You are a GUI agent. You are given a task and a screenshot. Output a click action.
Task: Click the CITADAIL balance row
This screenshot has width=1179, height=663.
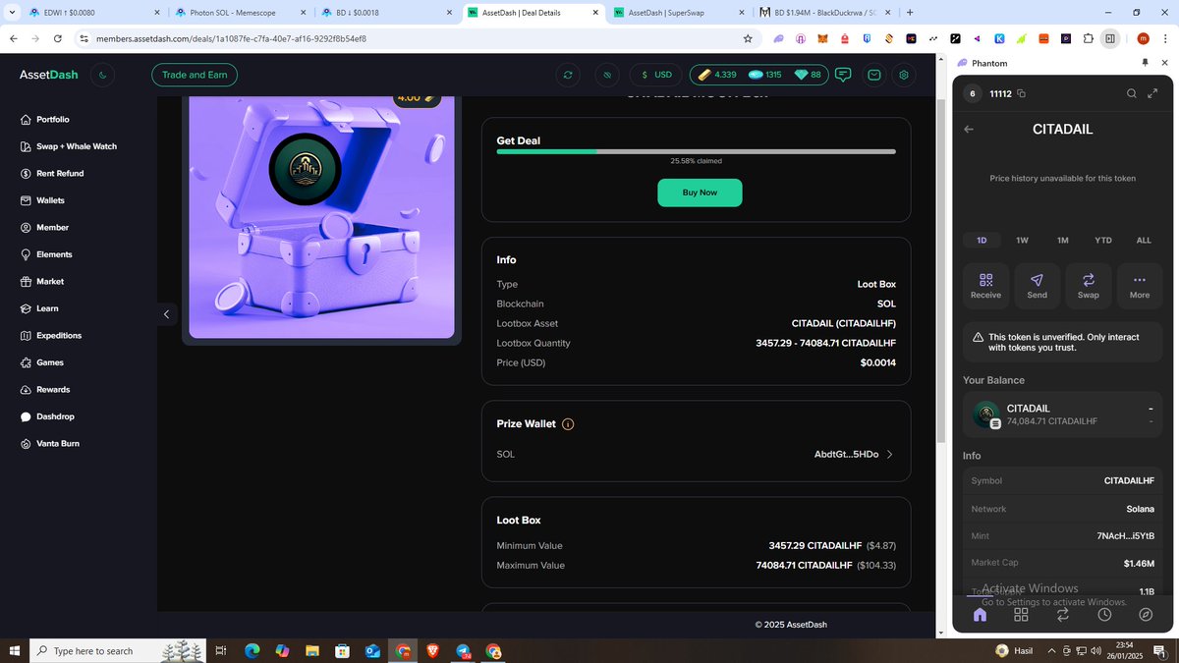tap(1063, 414)
